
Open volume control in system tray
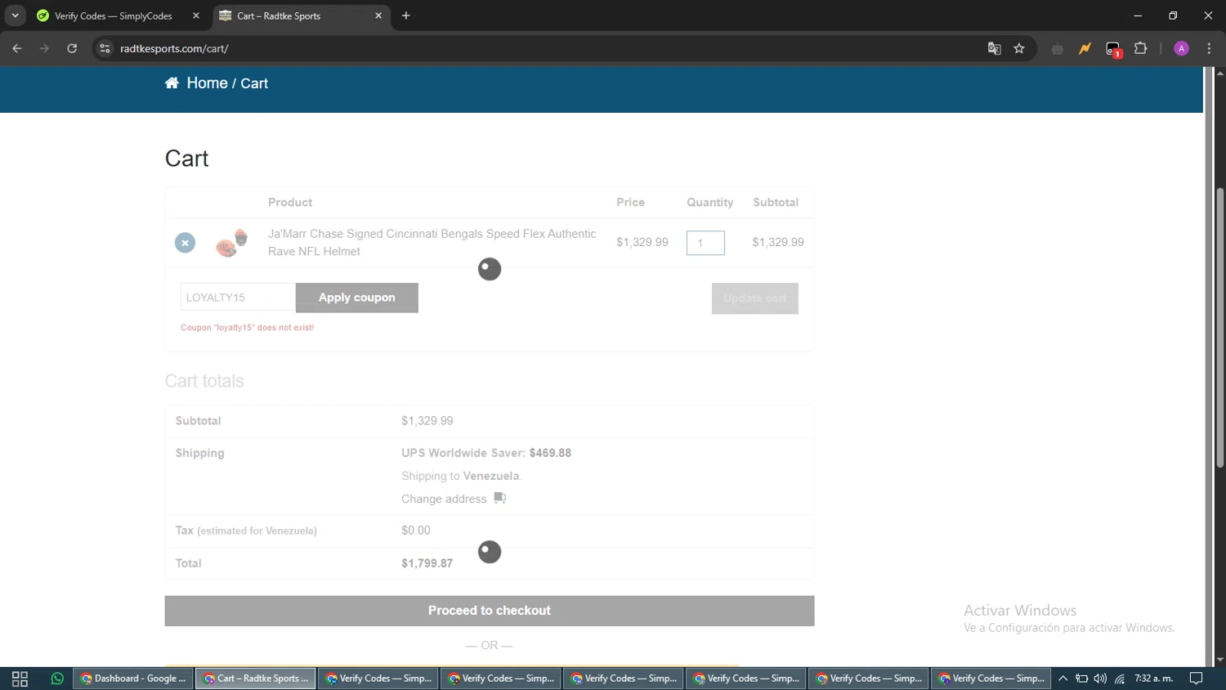(x=1100, y=679)
